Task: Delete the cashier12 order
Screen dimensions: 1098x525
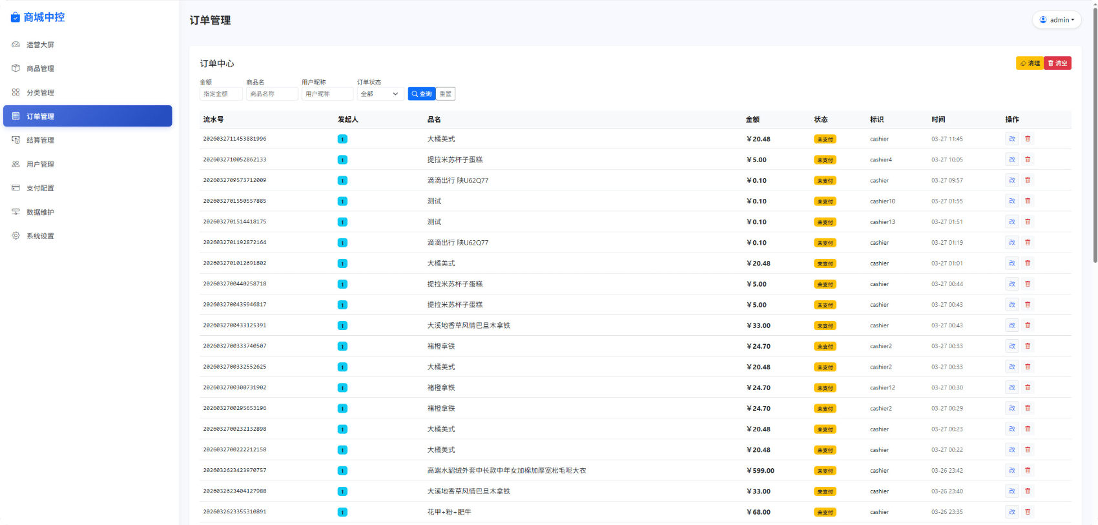Action: point(1028,387)
